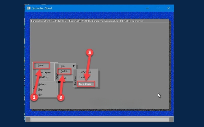The height and width of the screenshot is (127, 204).
Task: Open Options from the Ghost menu
Action: coord(42,84)
